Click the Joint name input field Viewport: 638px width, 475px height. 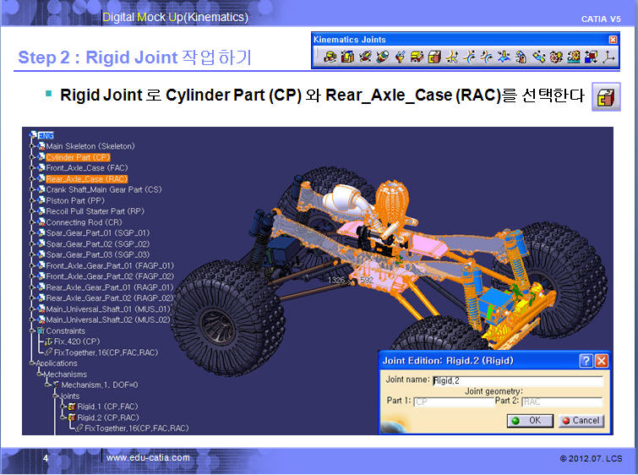(x=517, y=381)
